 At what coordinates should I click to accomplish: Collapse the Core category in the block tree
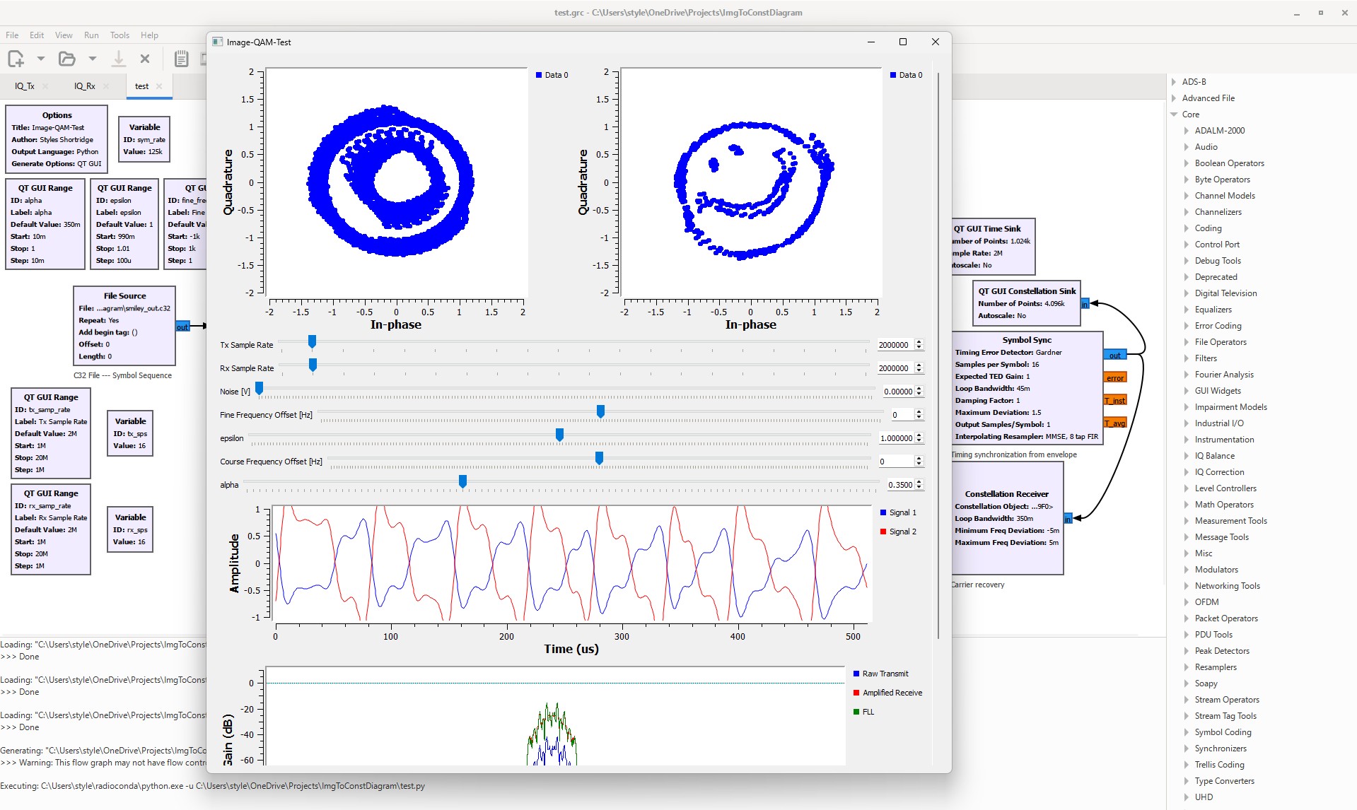click(x=1174, y=115)
